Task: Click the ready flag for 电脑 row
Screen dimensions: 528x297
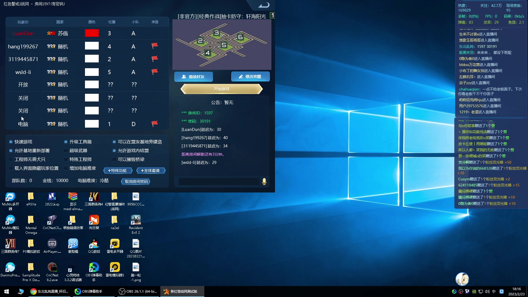Action: 155,124
